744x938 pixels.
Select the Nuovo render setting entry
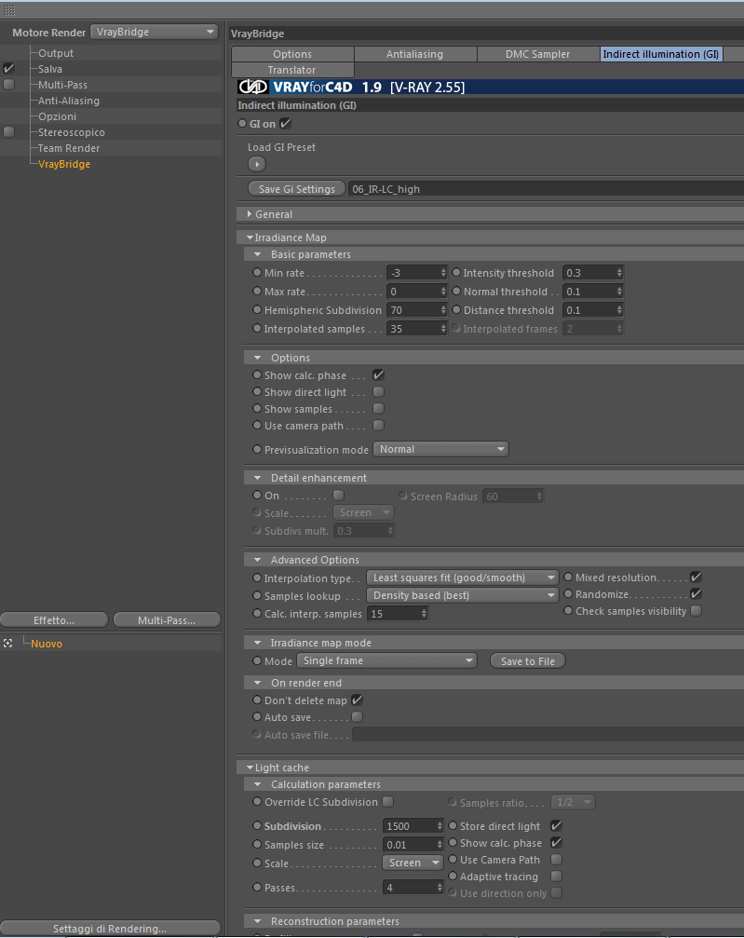47,644
